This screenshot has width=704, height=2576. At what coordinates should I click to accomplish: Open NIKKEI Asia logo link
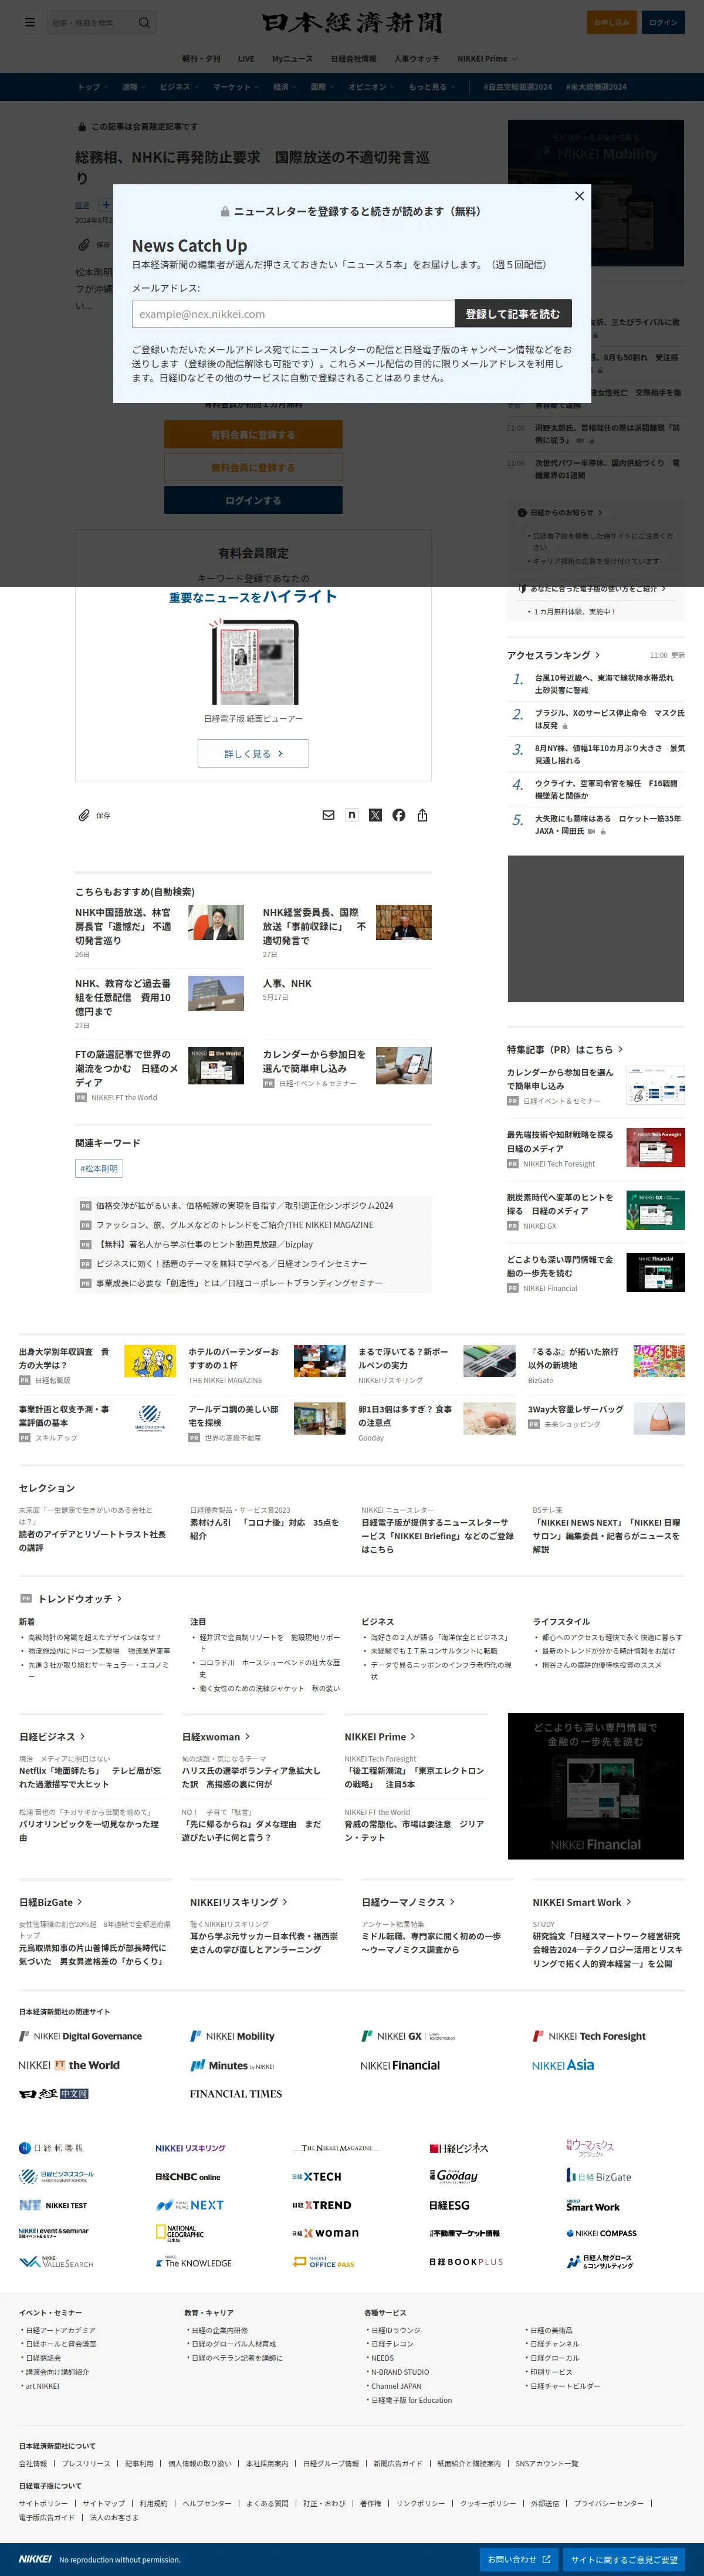[563, 2065]
